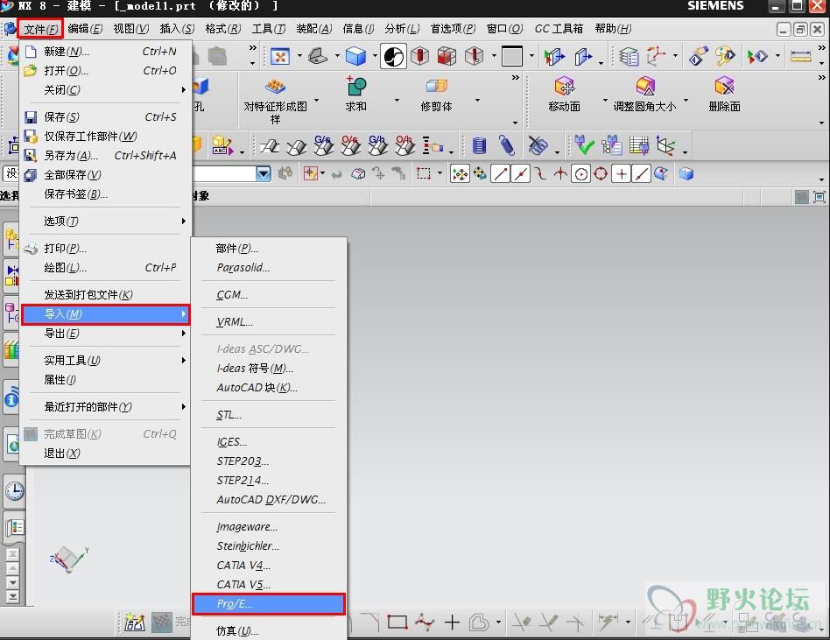Choose Parasolid... import option

point(269,268)
